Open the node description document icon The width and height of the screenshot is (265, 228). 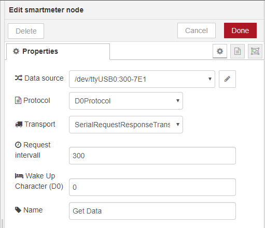click(x=238, y=51)
